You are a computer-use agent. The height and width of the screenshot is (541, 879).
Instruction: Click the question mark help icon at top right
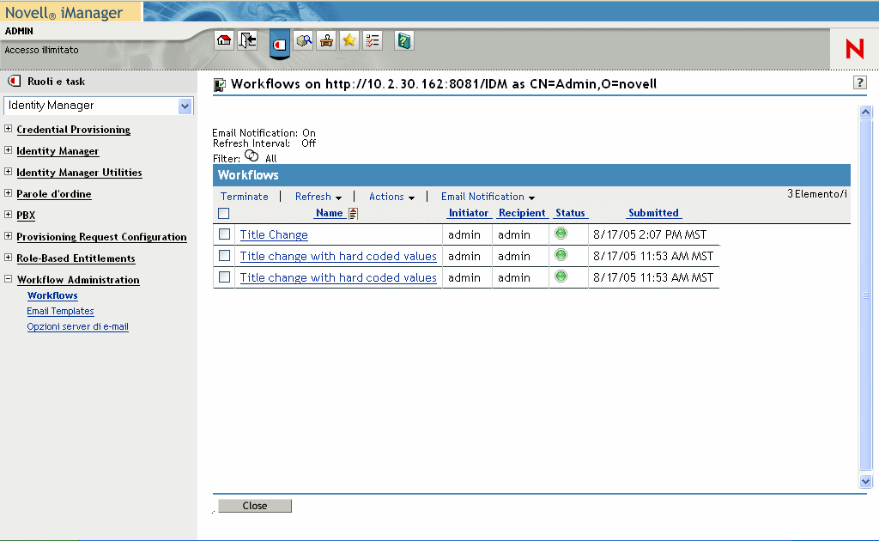[x=859, y=82]
